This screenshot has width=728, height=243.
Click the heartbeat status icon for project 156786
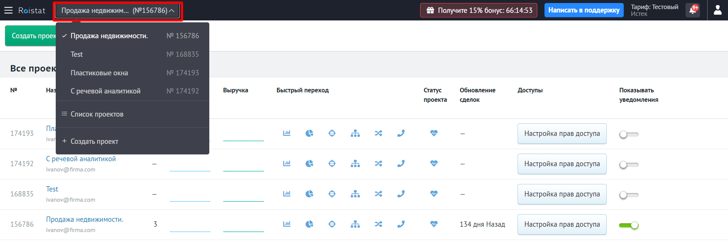coord(434,224)
